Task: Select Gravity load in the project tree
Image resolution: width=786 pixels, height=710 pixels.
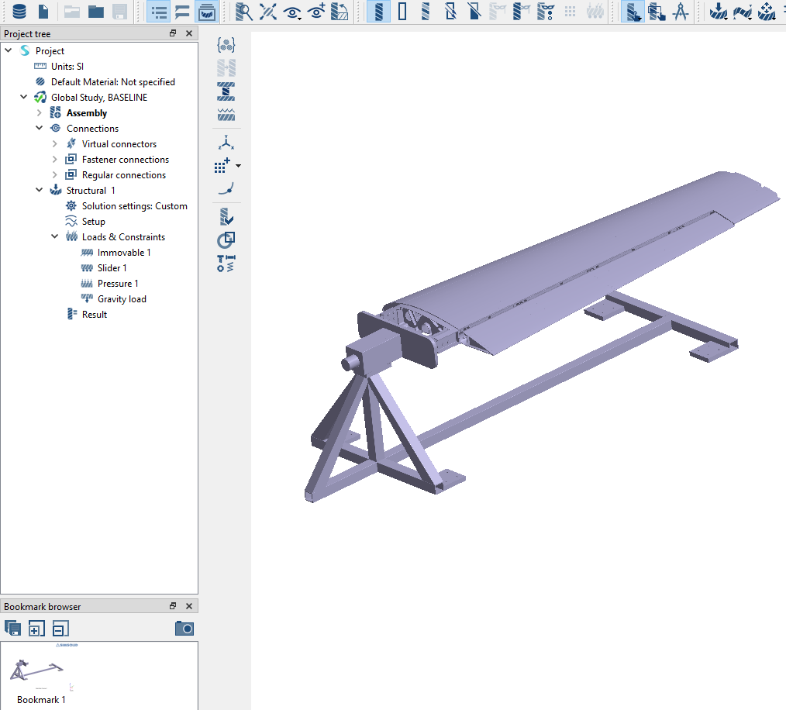Action: pyautogui.click(x=122, y=299)
